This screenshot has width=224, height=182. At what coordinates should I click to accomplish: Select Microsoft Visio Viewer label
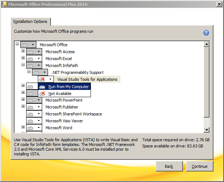point(64,121)
